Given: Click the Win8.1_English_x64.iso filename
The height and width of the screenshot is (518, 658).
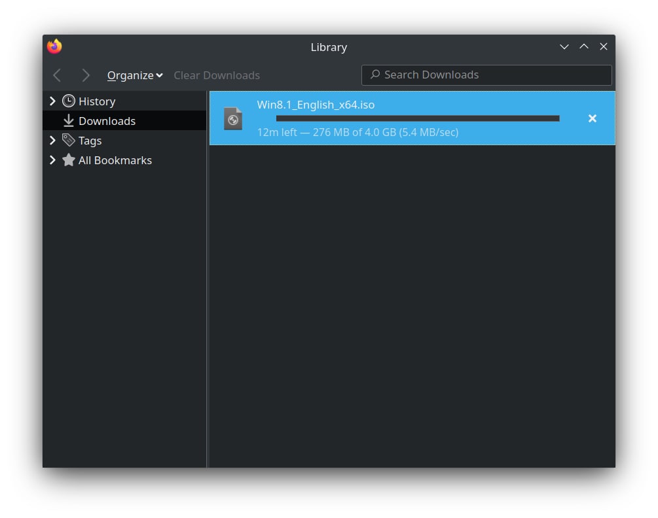Looking at the screenshot, I should [316, 105].
